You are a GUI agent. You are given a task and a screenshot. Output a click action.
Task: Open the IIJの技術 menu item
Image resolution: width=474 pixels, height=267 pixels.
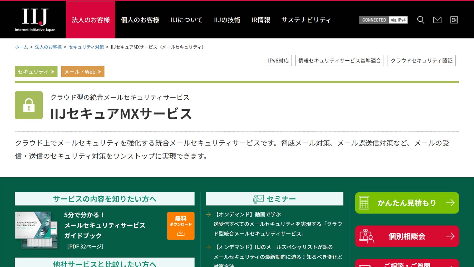(x=227, y=20)
